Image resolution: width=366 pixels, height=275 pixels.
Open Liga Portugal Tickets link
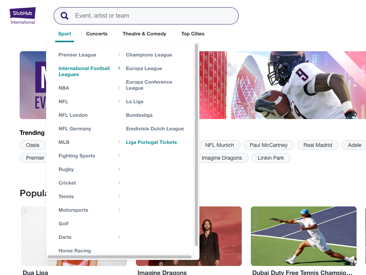pyautogui.click(x=151, y=142)
